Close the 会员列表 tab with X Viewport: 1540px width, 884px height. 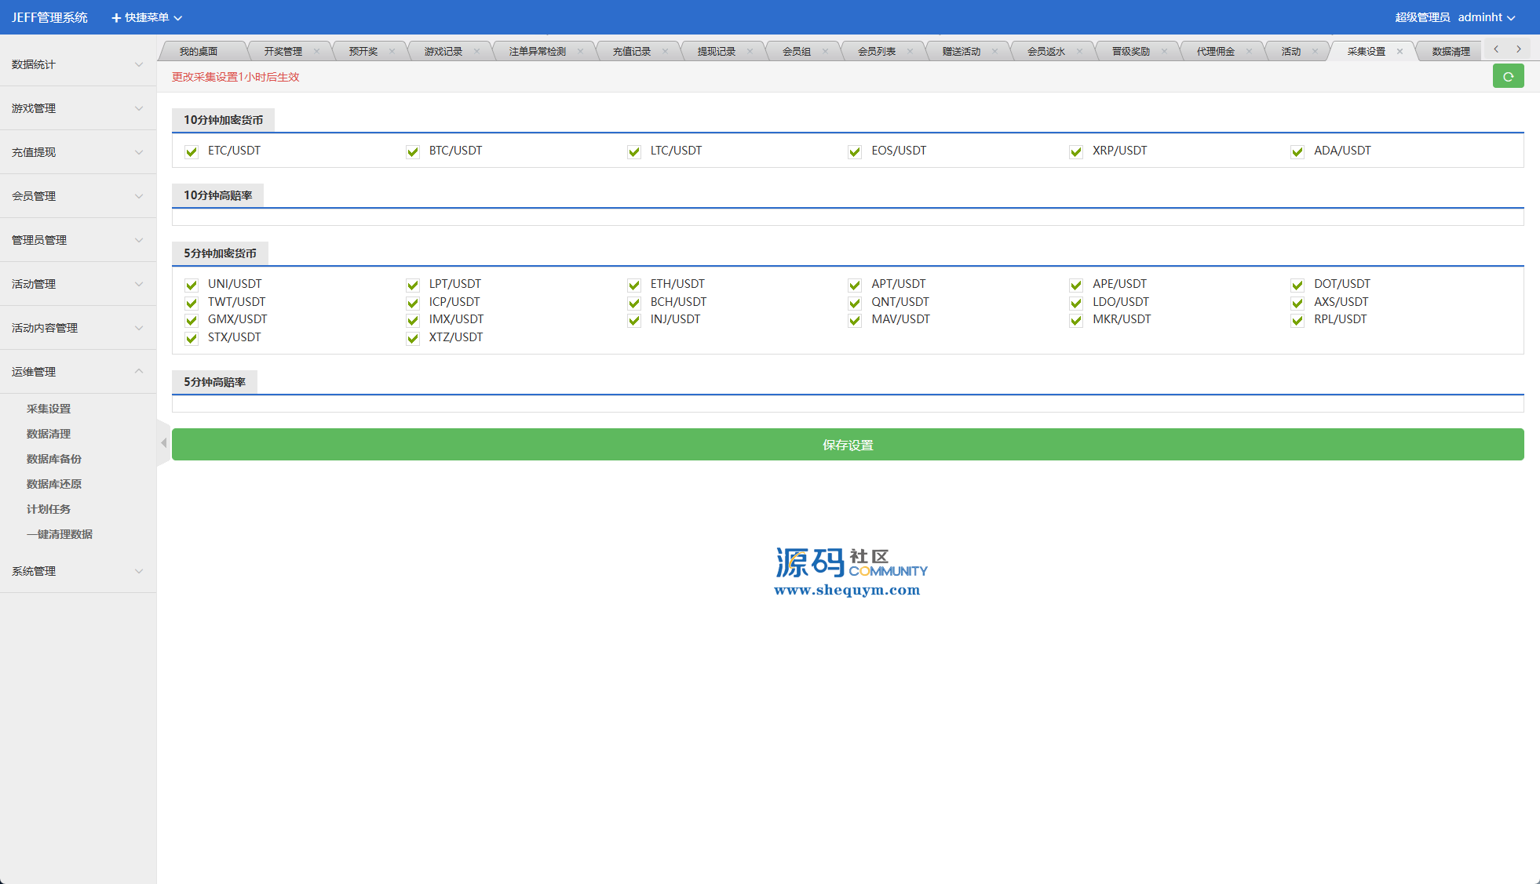pyautogui.click(x=910, y=52)
